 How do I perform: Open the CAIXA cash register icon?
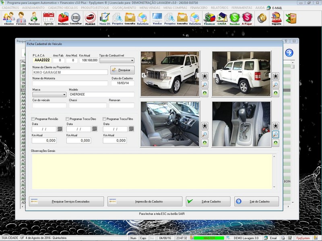(222, 18)
